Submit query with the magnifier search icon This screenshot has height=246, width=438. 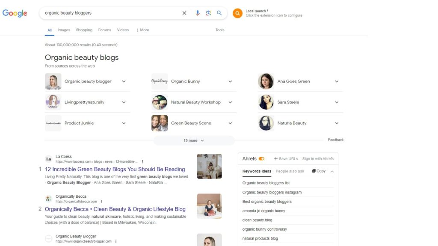[219, 13]
